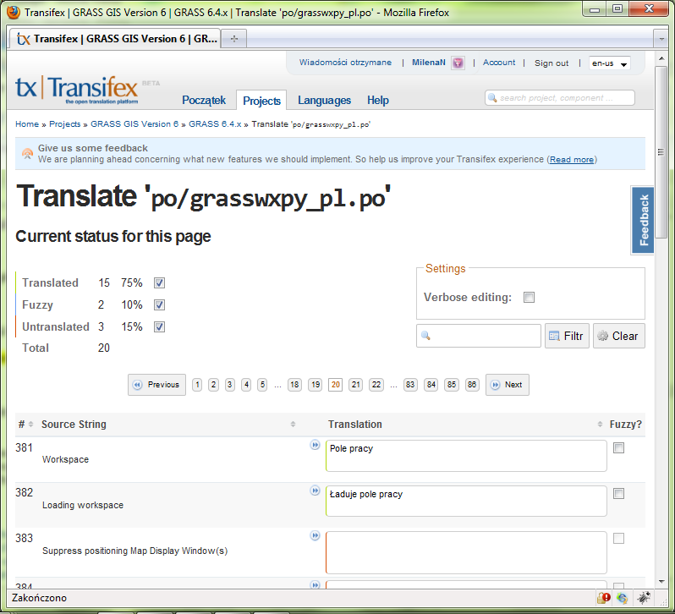The image size is (675, 614).
Task: Go to page 86
Action: [x=472, y=385]
